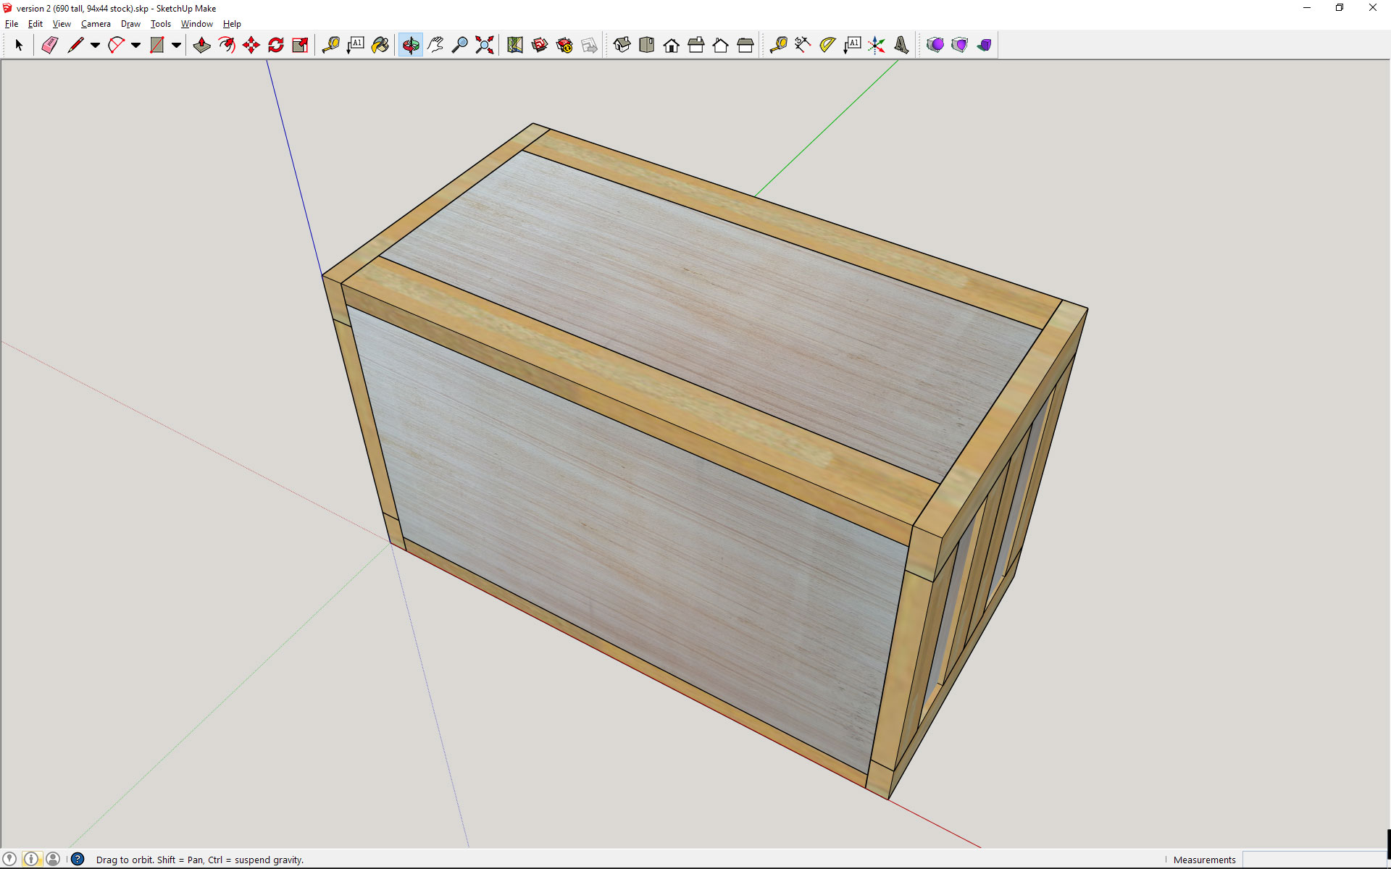1391x869 pixels.
Task: Minimize the SketchUp Make window
Action: tap(1307, 8)
